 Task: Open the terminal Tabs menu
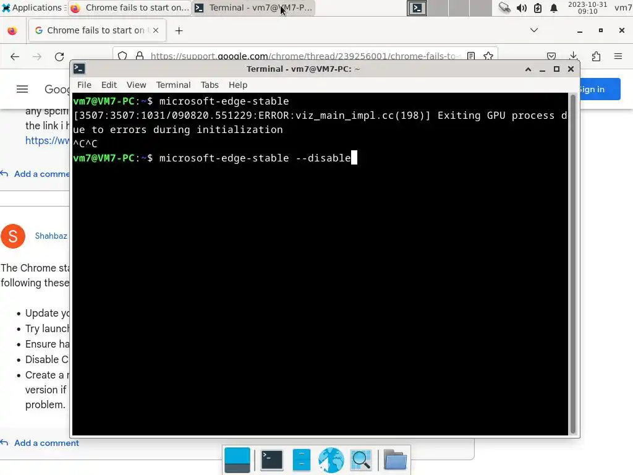(x=210, y=85)
